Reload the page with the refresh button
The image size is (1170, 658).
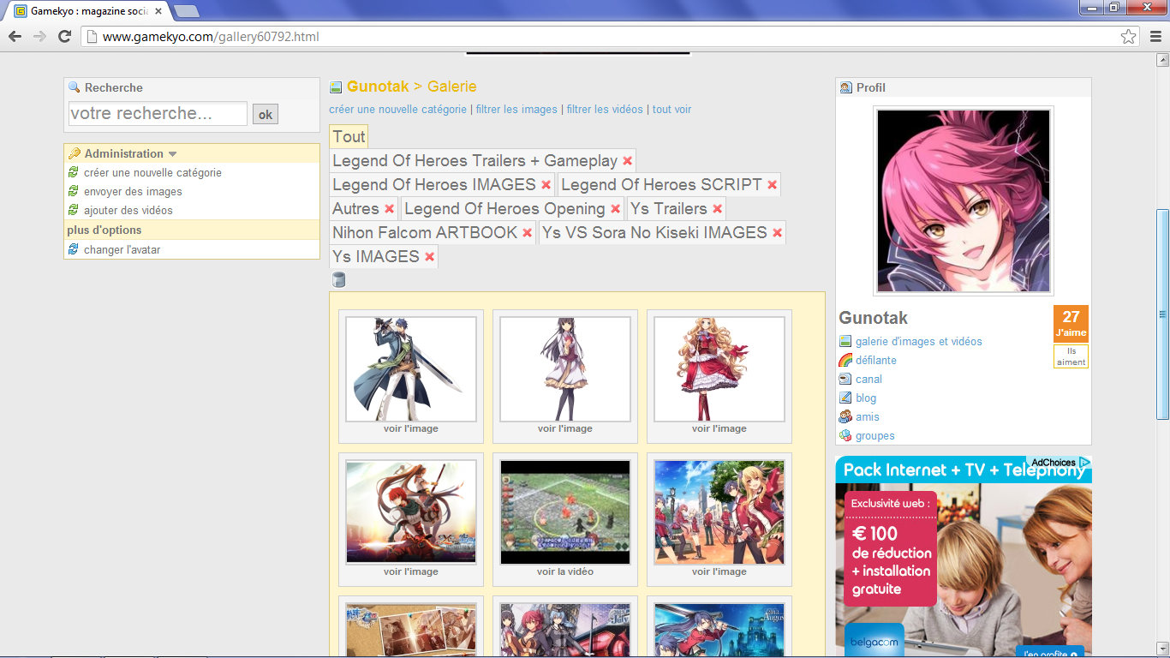(x=64, y=36)
